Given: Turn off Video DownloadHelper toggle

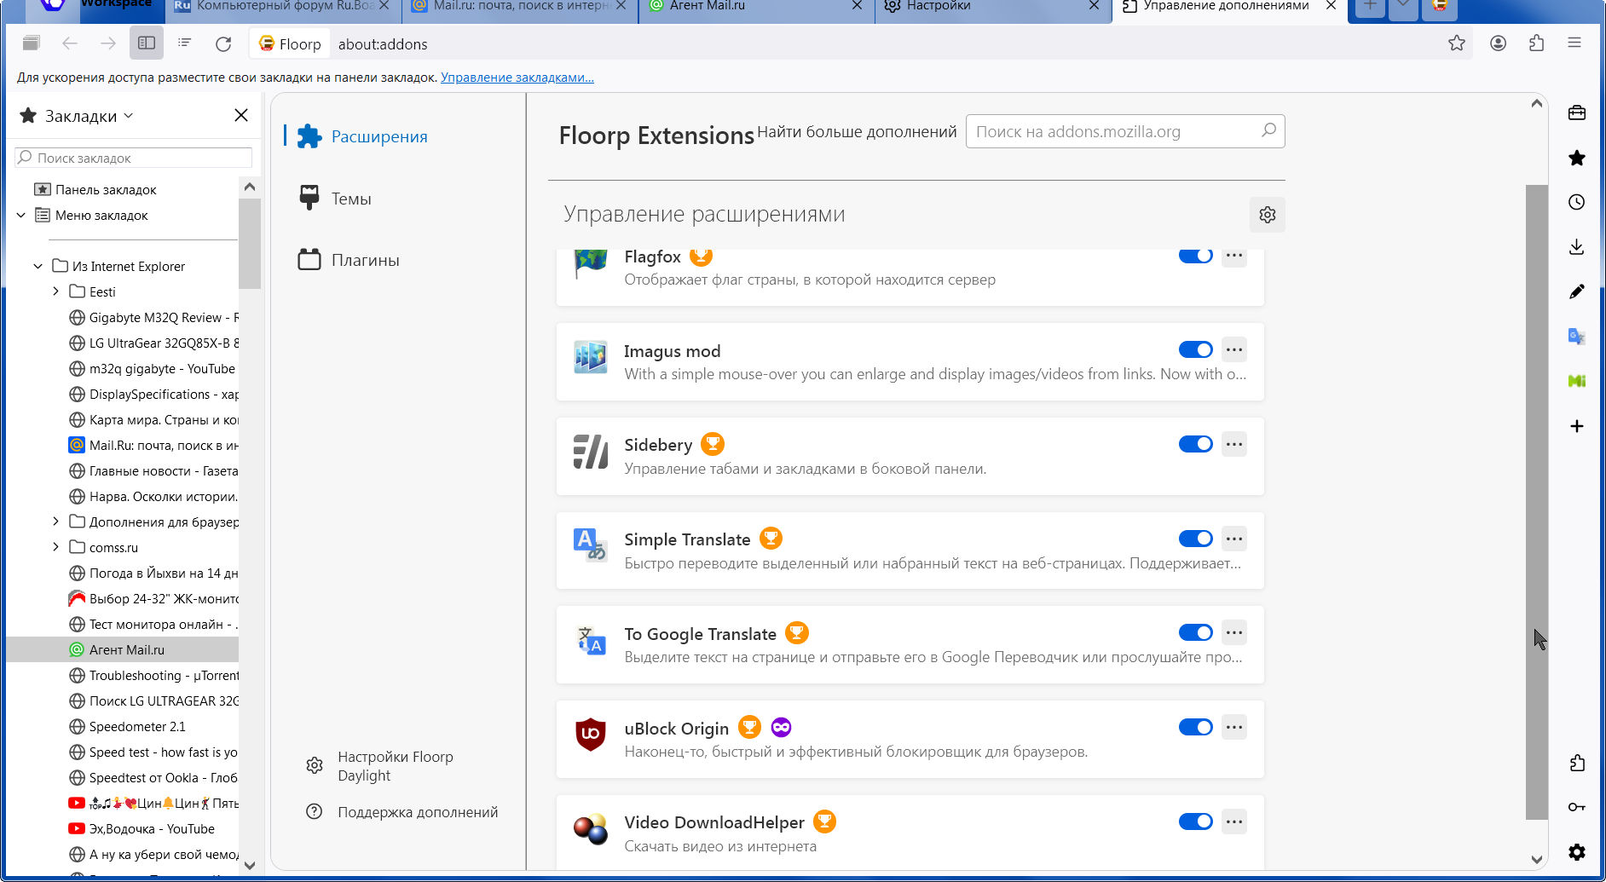Looking at the screenshot, I should (x=1196, y=821).
